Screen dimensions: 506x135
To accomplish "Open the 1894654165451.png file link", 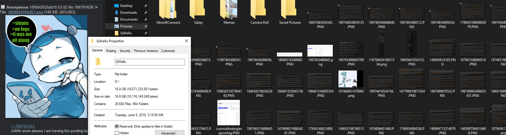I will pos(25,12).
